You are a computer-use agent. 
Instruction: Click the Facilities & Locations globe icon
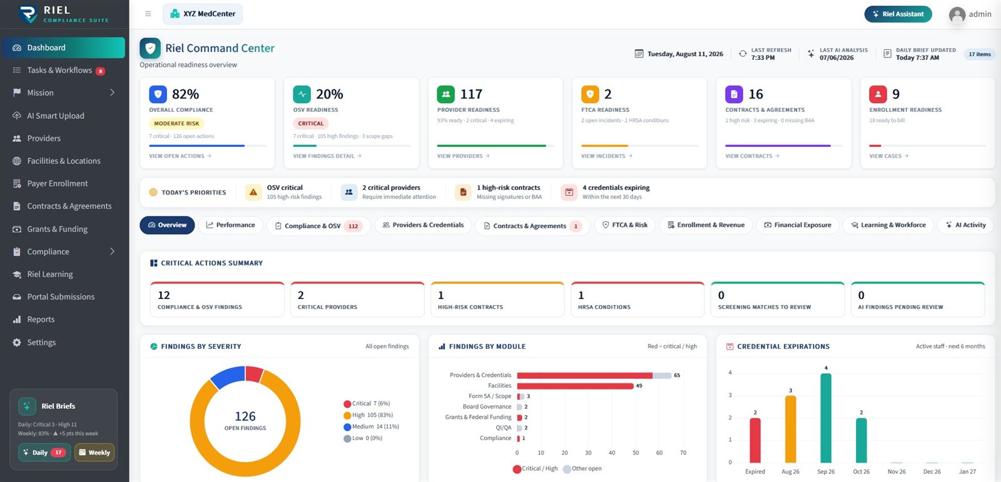tap(17, 161)
